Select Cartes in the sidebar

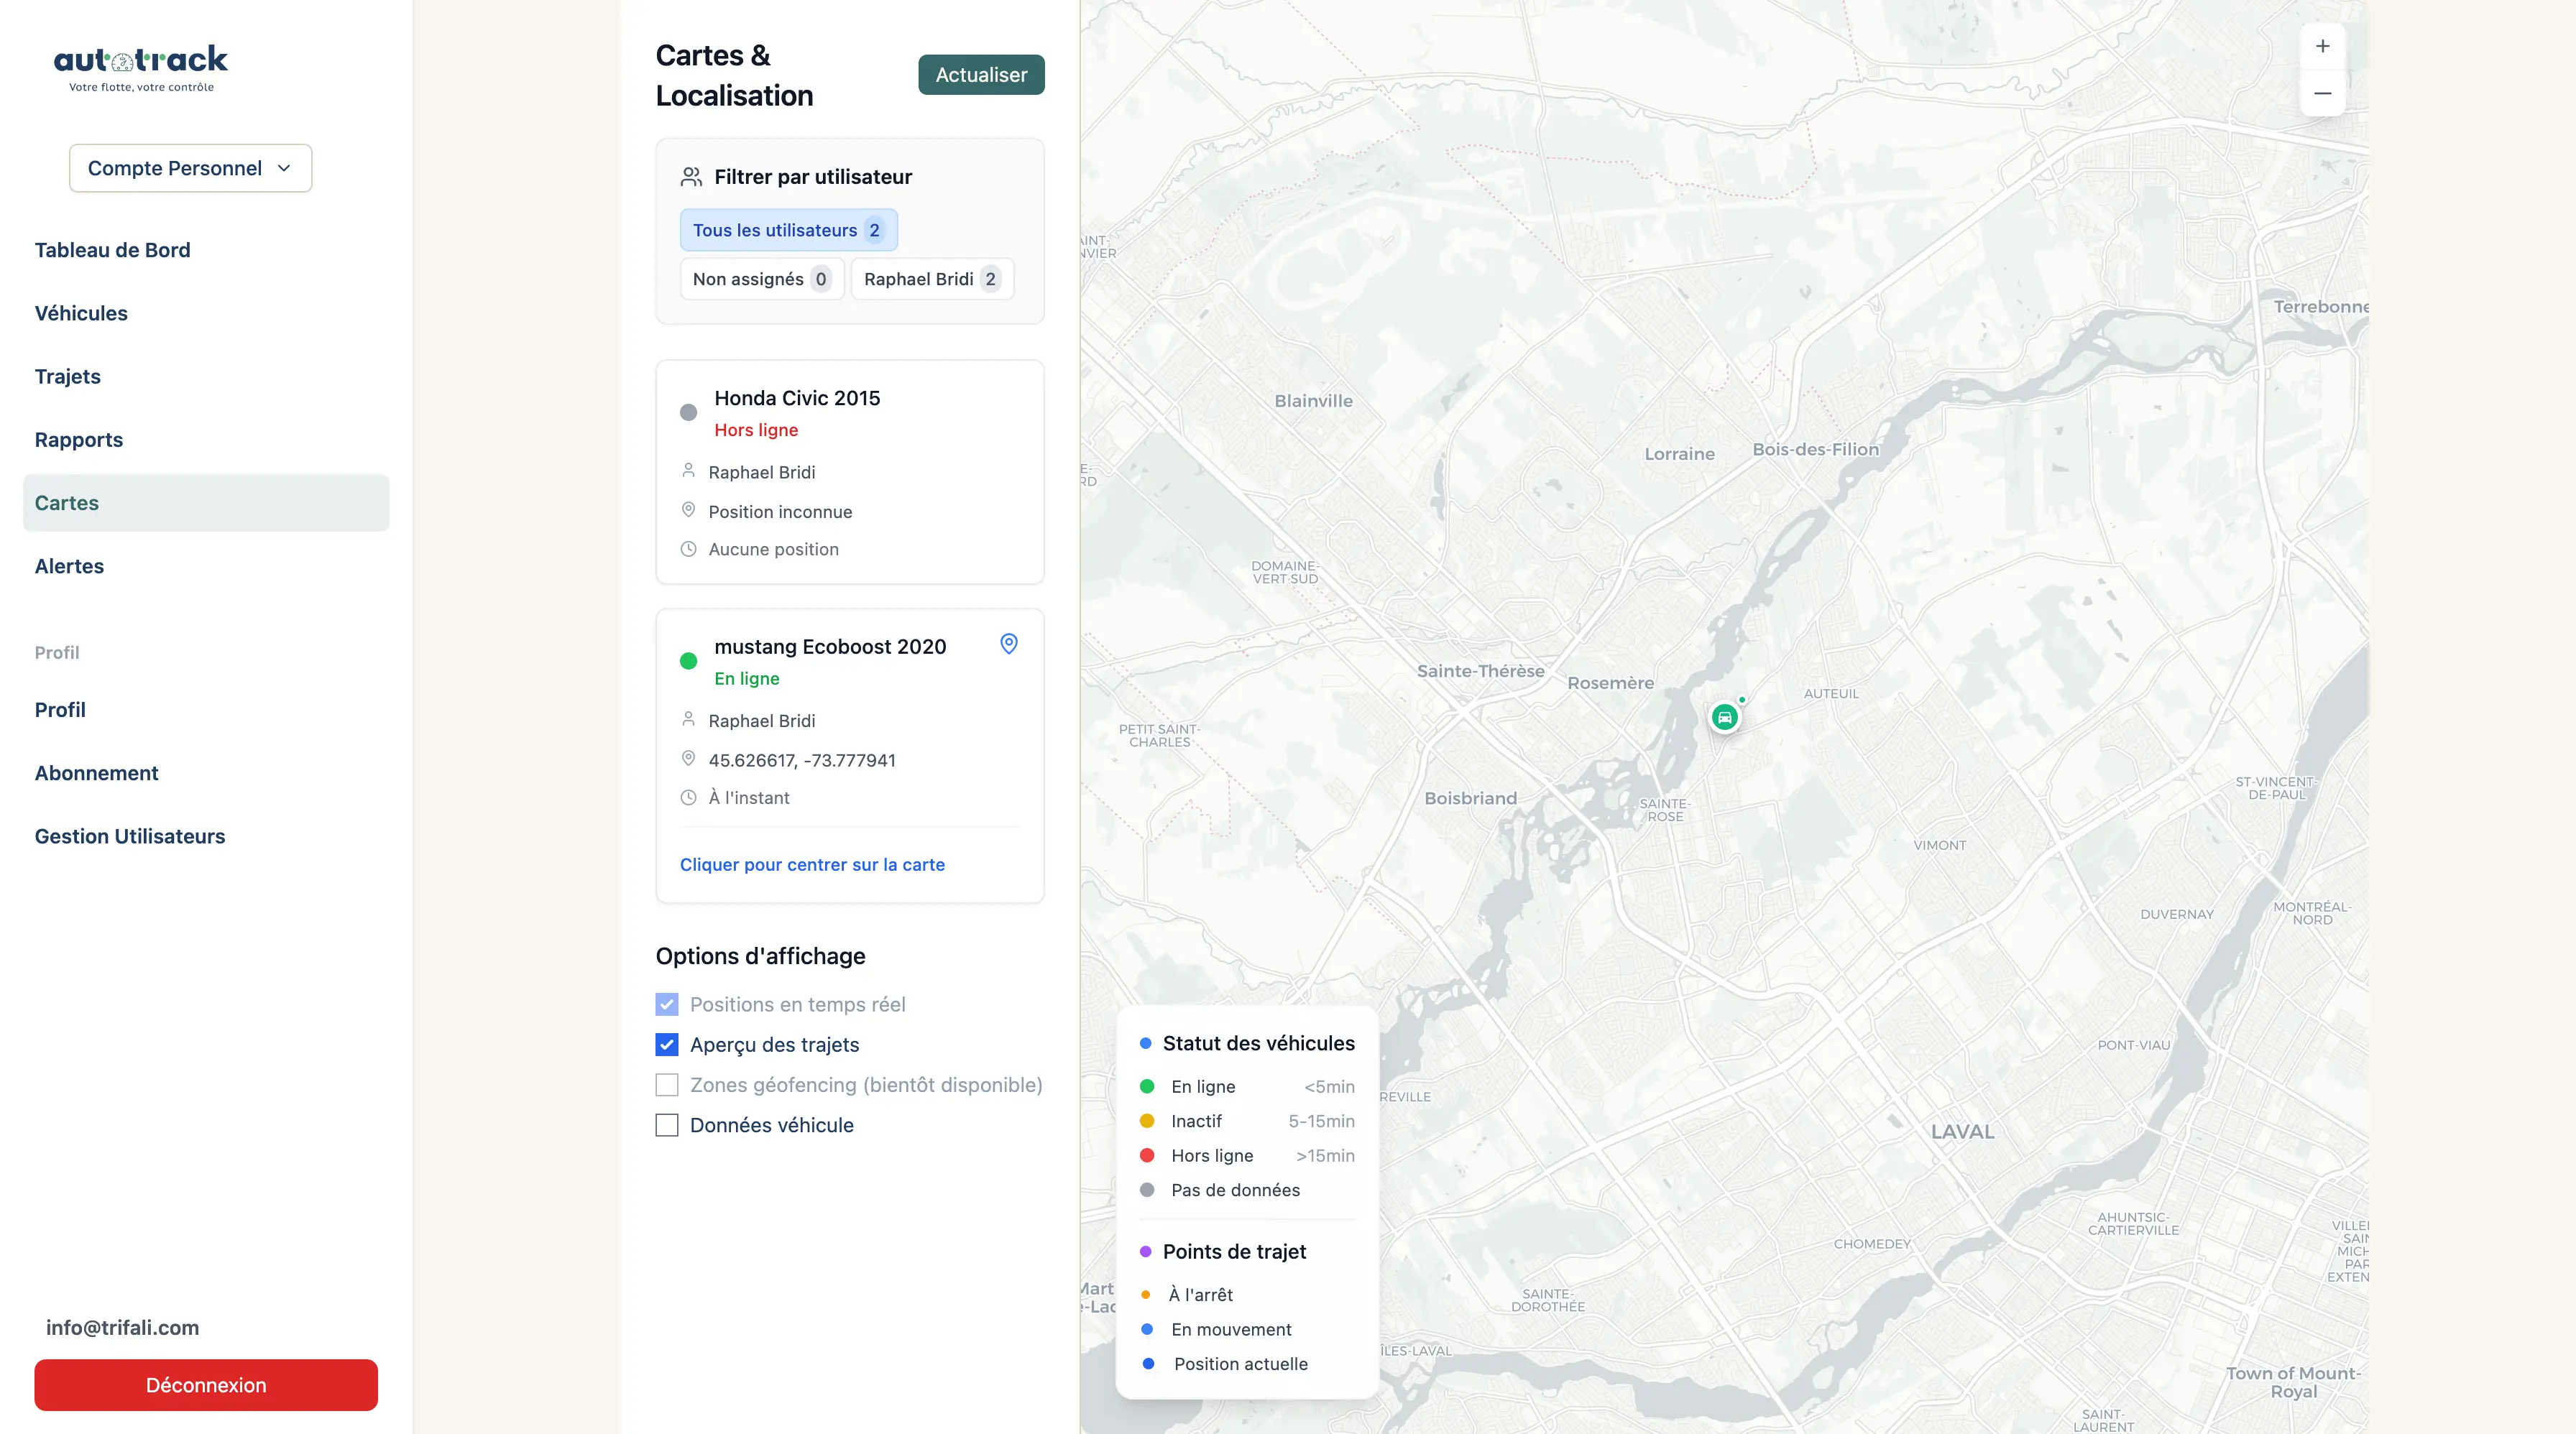(206, 503)
